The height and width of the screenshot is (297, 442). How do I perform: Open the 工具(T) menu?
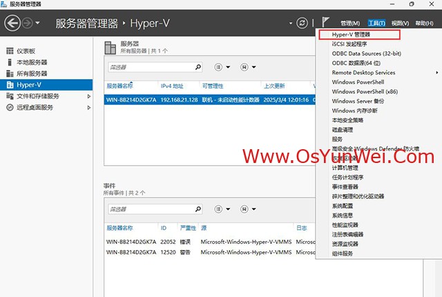pyautogui.click(x=376, y=23)
